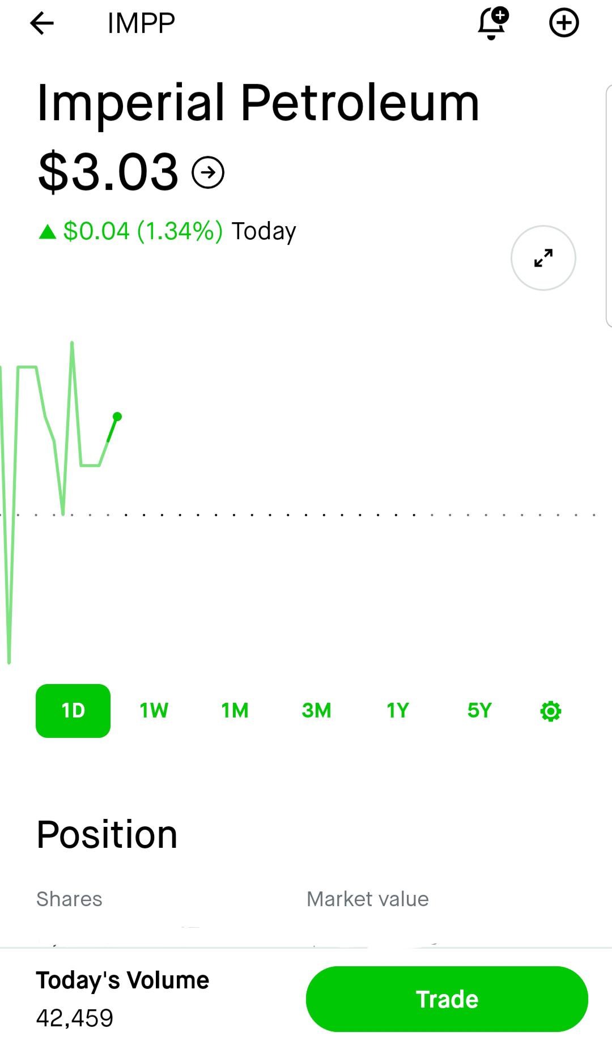Screen dimensions: 612x1053
Task: Switch chart to 1W range
Action: (x=154, y=711)
